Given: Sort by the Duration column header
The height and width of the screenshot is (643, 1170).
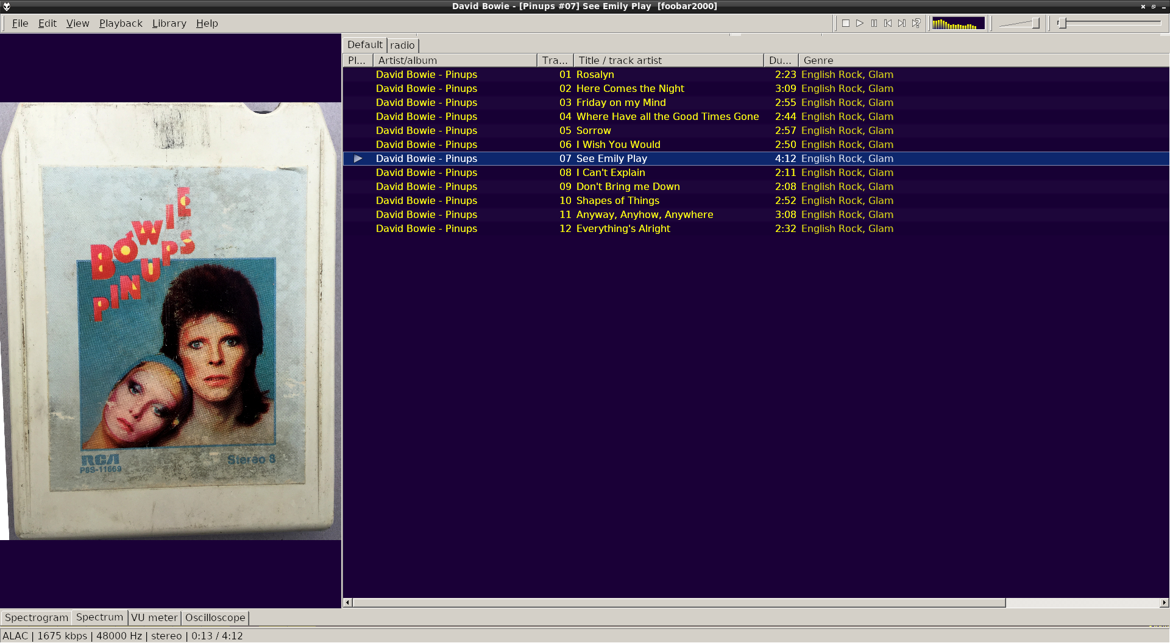Looking at the screenshot, I should click(781, 60).
